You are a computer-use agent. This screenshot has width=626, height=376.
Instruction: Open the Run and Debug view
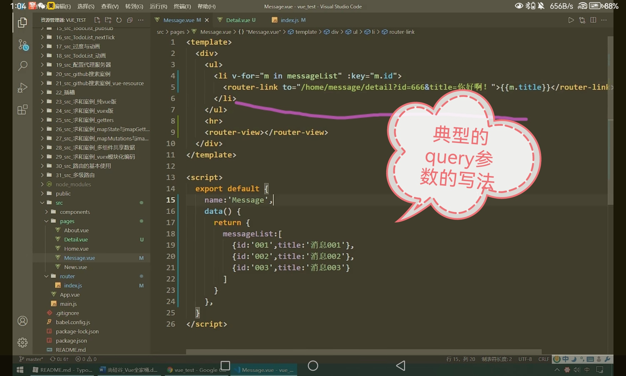22,88
